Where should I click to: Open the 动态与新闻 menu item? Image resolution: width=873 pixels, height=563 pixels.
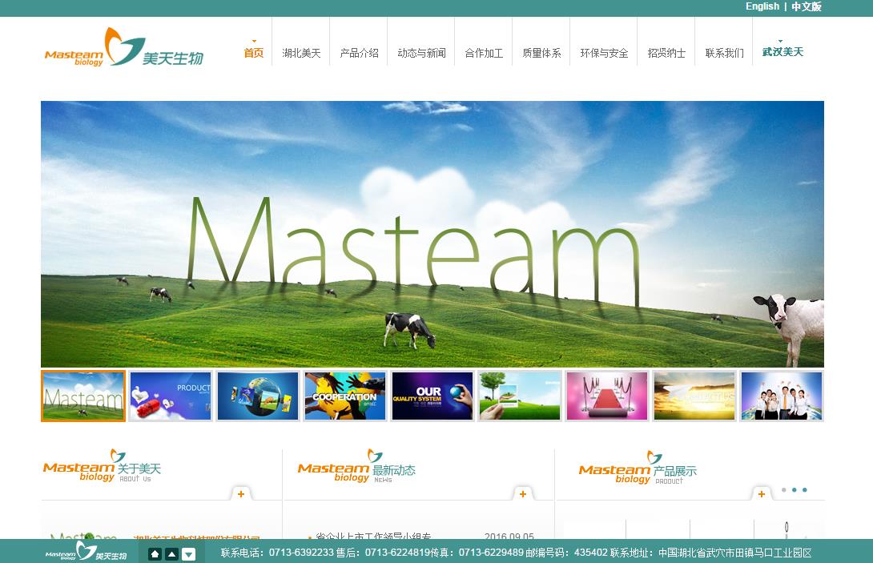click(421, 53)
